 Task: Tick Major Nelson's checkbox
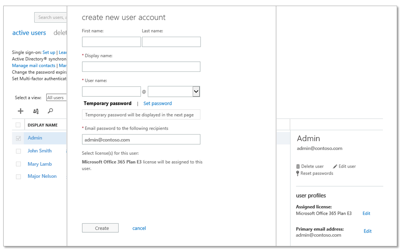[17, 176]
